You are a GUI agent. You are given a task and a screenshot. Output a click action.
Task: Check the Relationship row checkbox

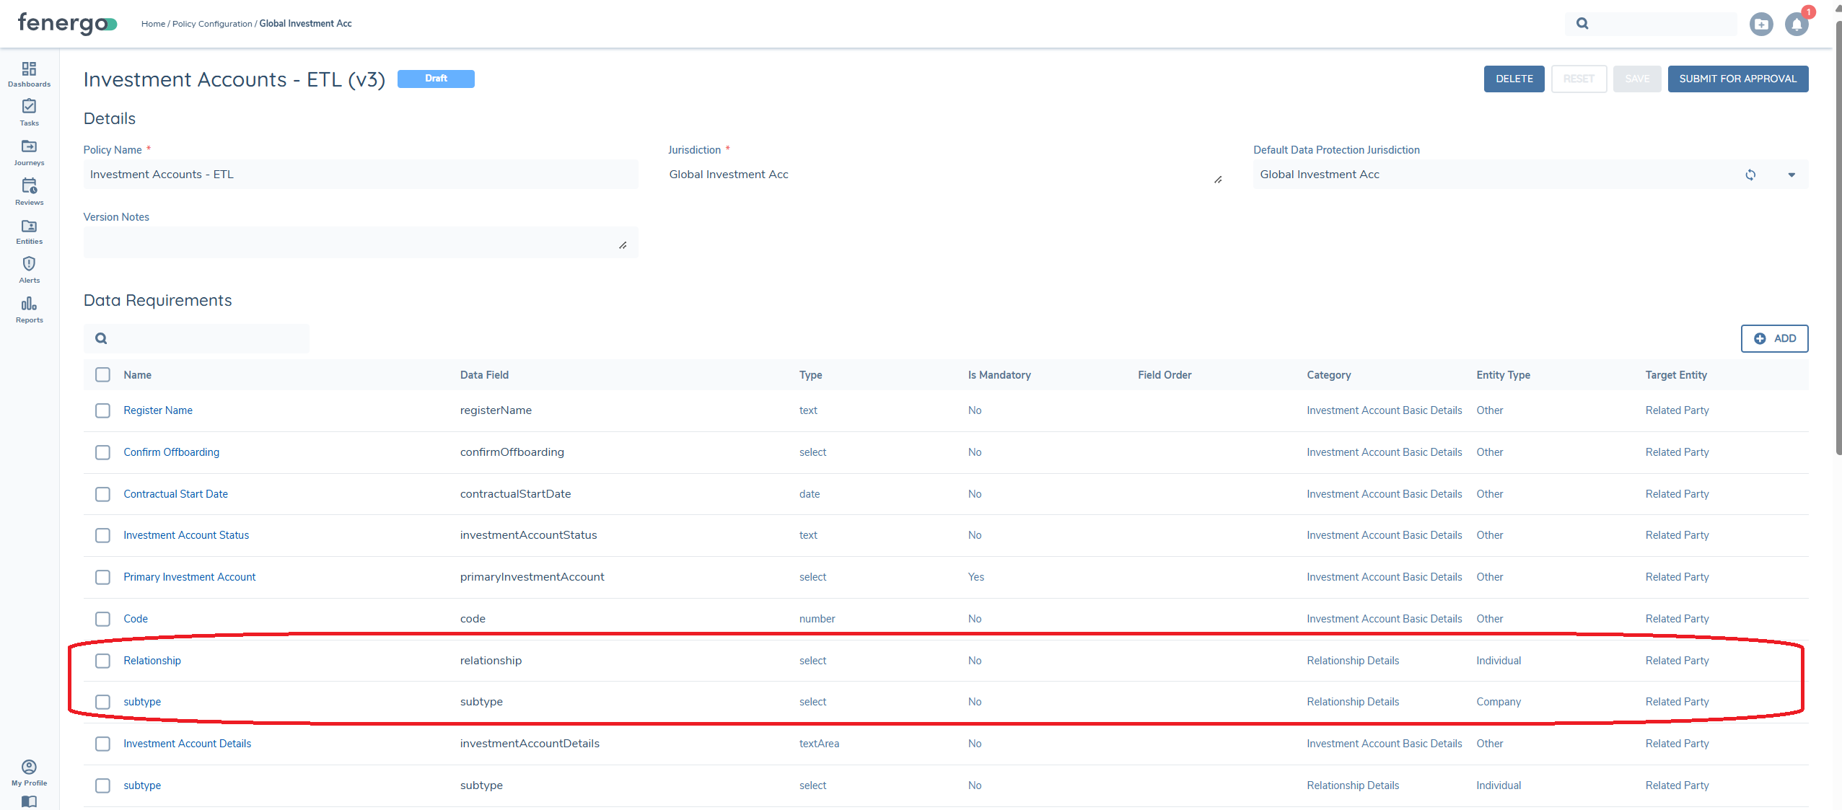[x=103, y=661]
